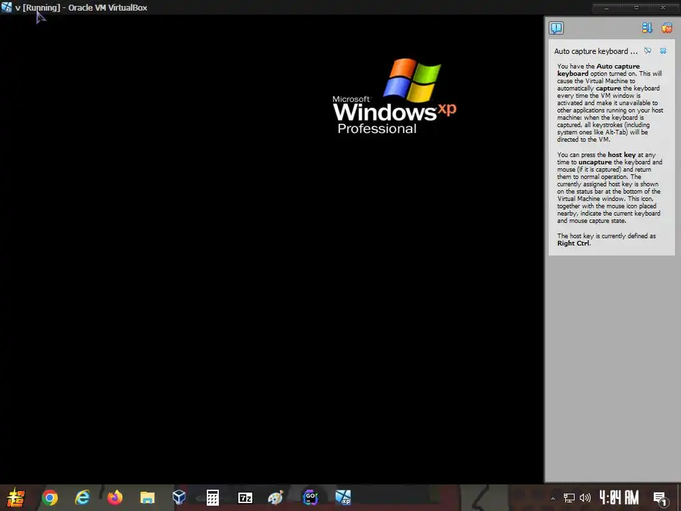Click the 4:04 AM taskbar clock
This screenshot has width=681, height=511.
pos(619,498)
